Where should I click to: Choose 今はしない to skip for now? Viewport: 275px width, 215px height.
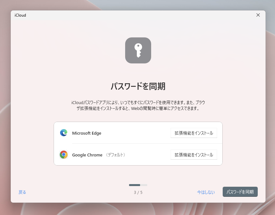[206, 192]
